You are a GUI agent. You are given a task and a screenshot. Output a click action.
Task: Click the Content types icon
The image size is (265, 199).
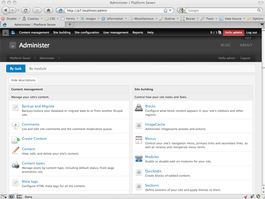point(15,164)
